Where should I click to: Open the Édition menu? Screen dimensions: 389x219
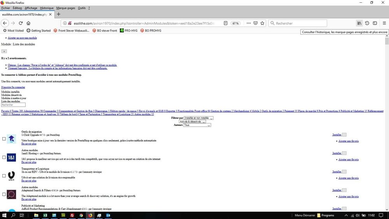[18, 8]
